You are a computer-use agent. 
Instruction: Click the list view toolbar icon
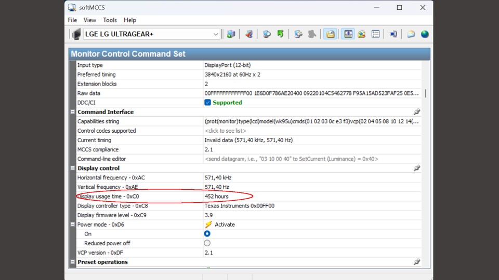point(375,34)
